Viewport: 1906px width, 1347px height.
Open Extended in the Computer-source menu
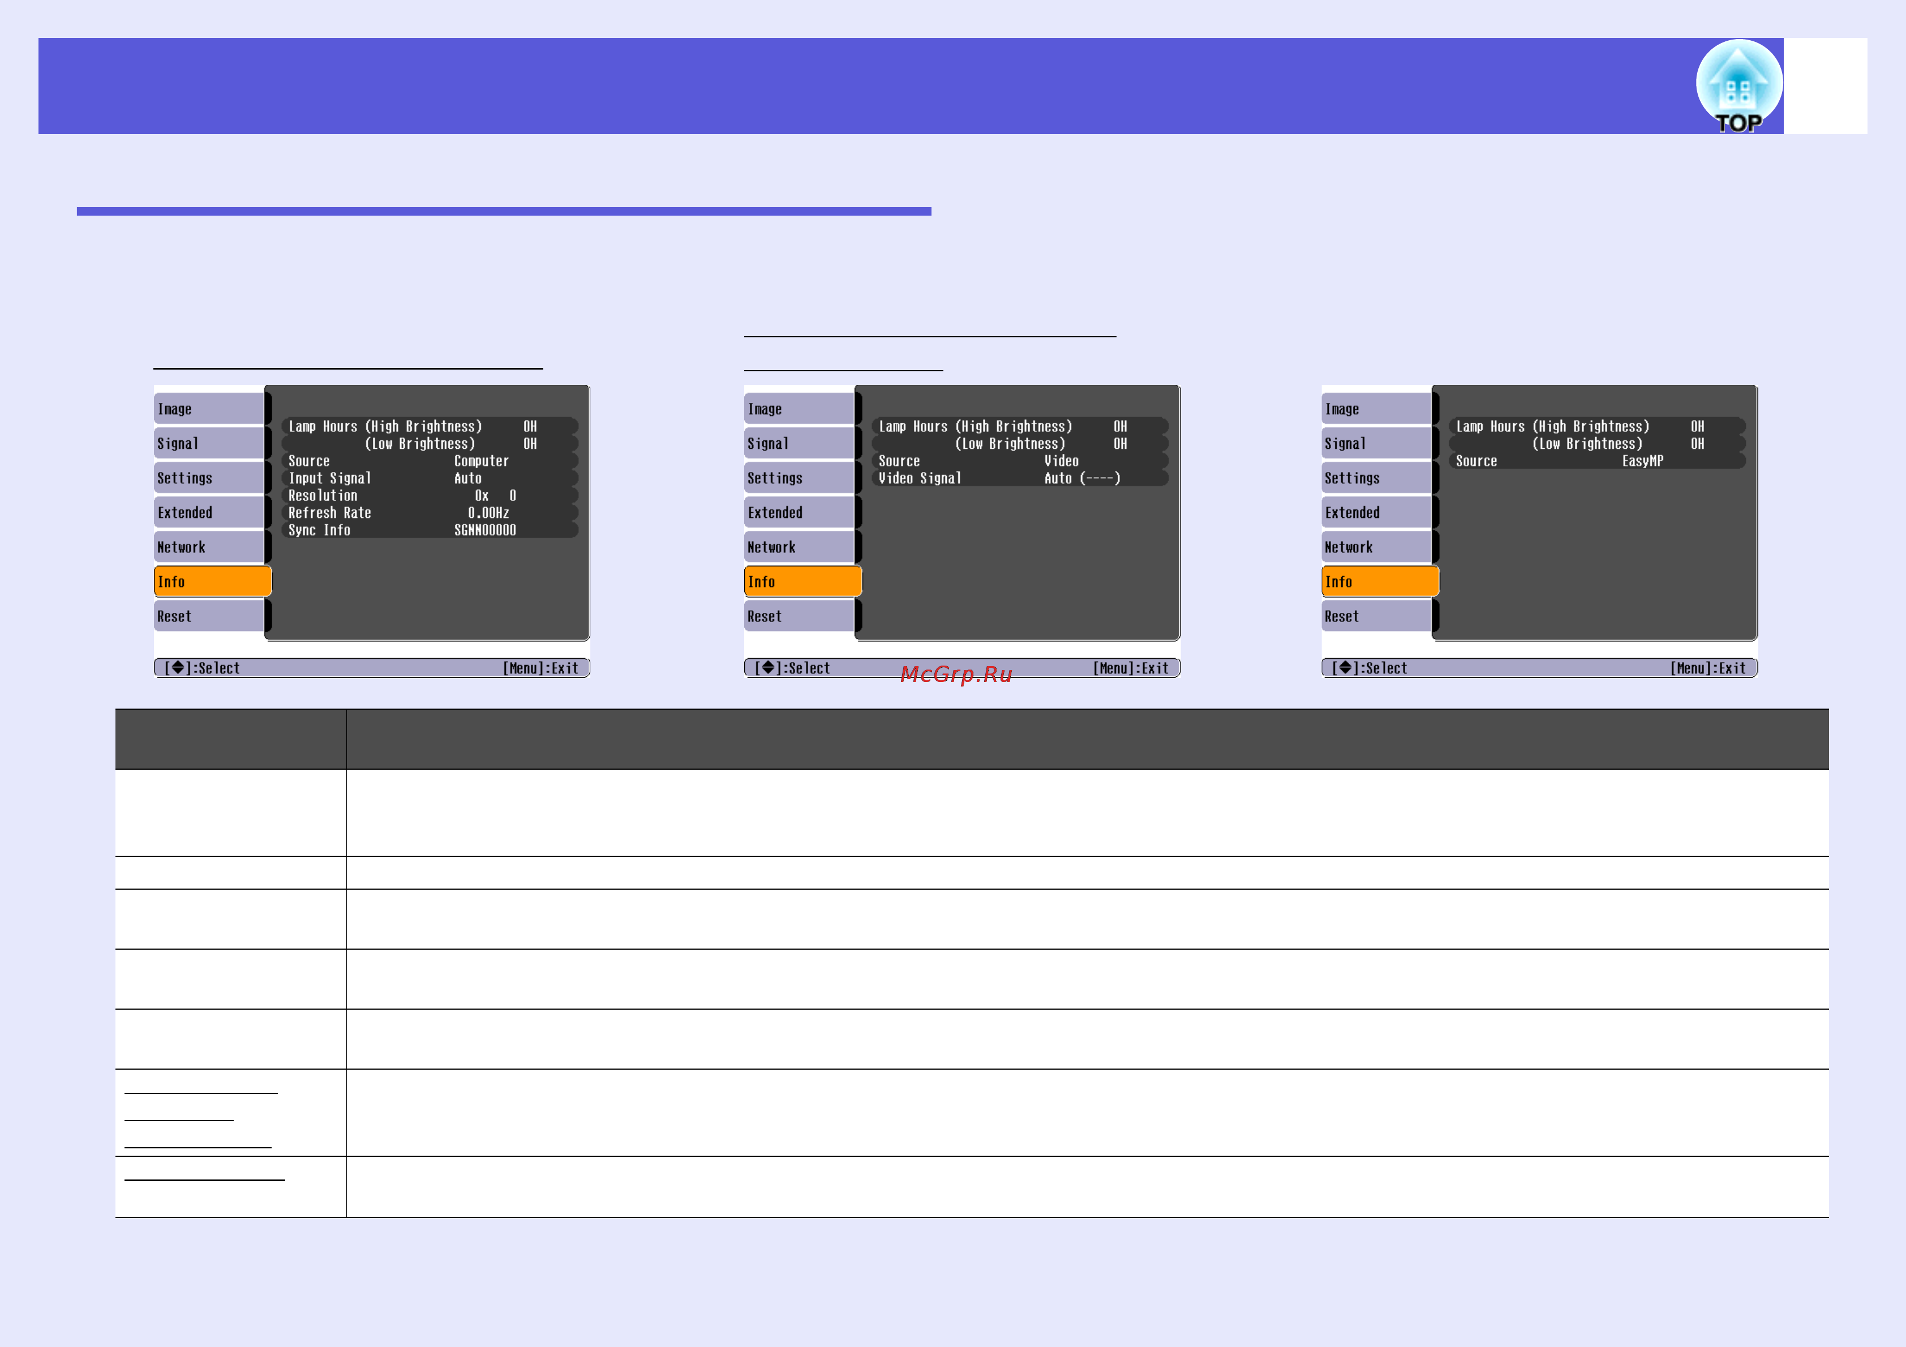pos(209,512)
